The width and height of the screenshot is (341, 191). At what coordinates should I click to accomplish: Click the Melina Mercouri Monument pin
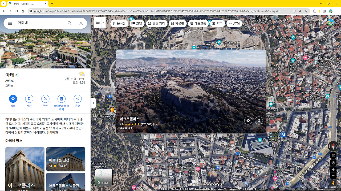tap(328, 96)
